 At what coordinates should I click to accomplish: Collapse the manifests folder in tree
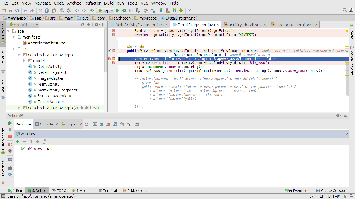pyautogui.click(x=13, y=37)
